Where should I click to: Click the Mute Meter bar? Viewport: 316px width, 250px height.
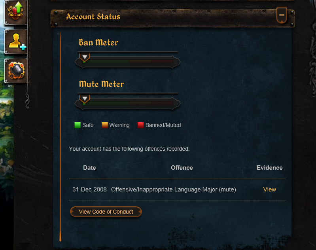coord(128,103)
